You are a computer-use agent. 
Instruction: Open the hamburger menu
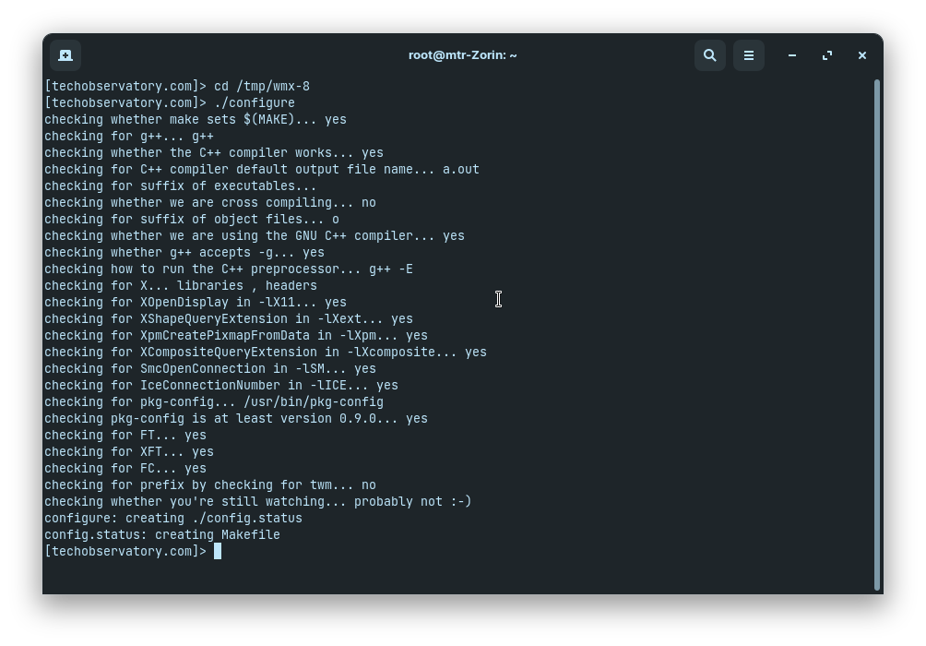[x=748, y=55]
